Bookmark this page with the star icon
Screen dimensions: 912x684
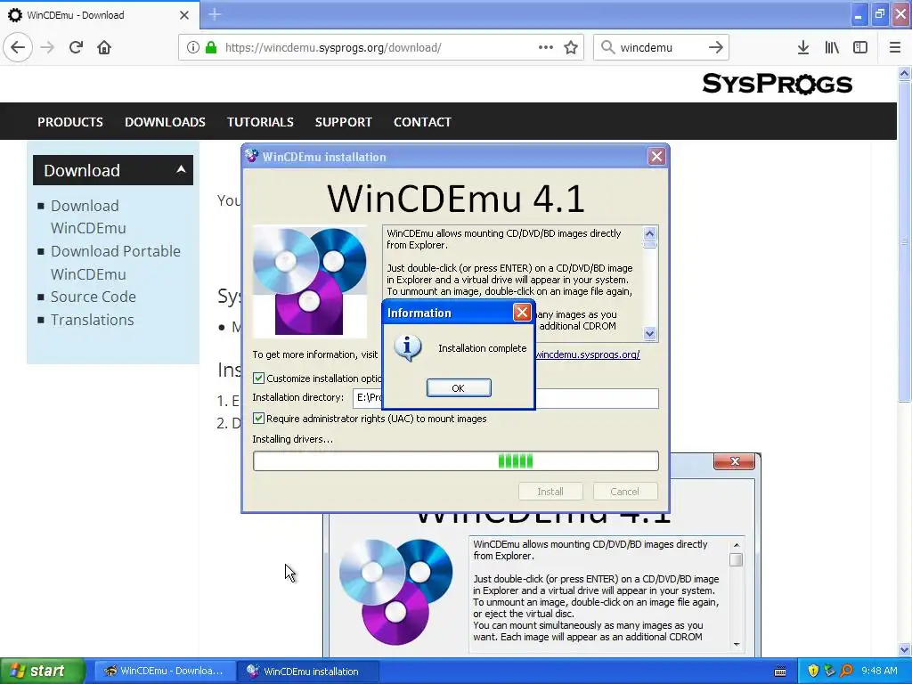point(571,47)
